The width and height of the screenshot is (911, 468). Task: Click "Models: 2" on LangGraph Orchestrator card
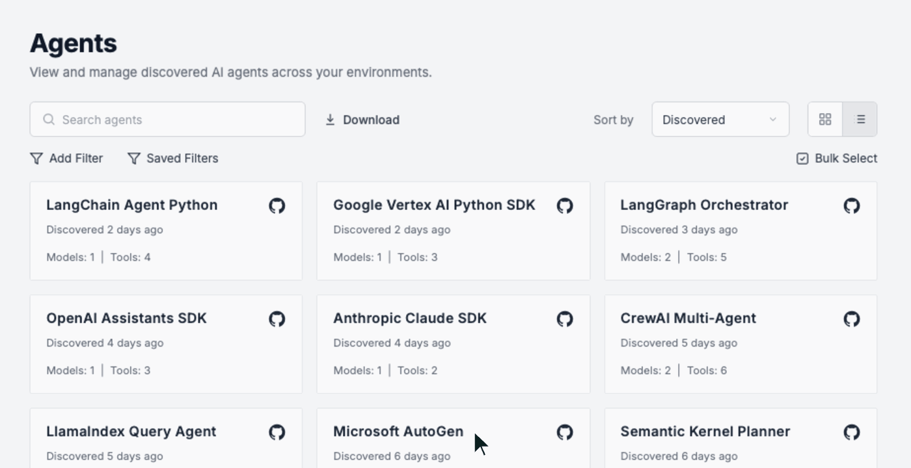click(646, 257)
